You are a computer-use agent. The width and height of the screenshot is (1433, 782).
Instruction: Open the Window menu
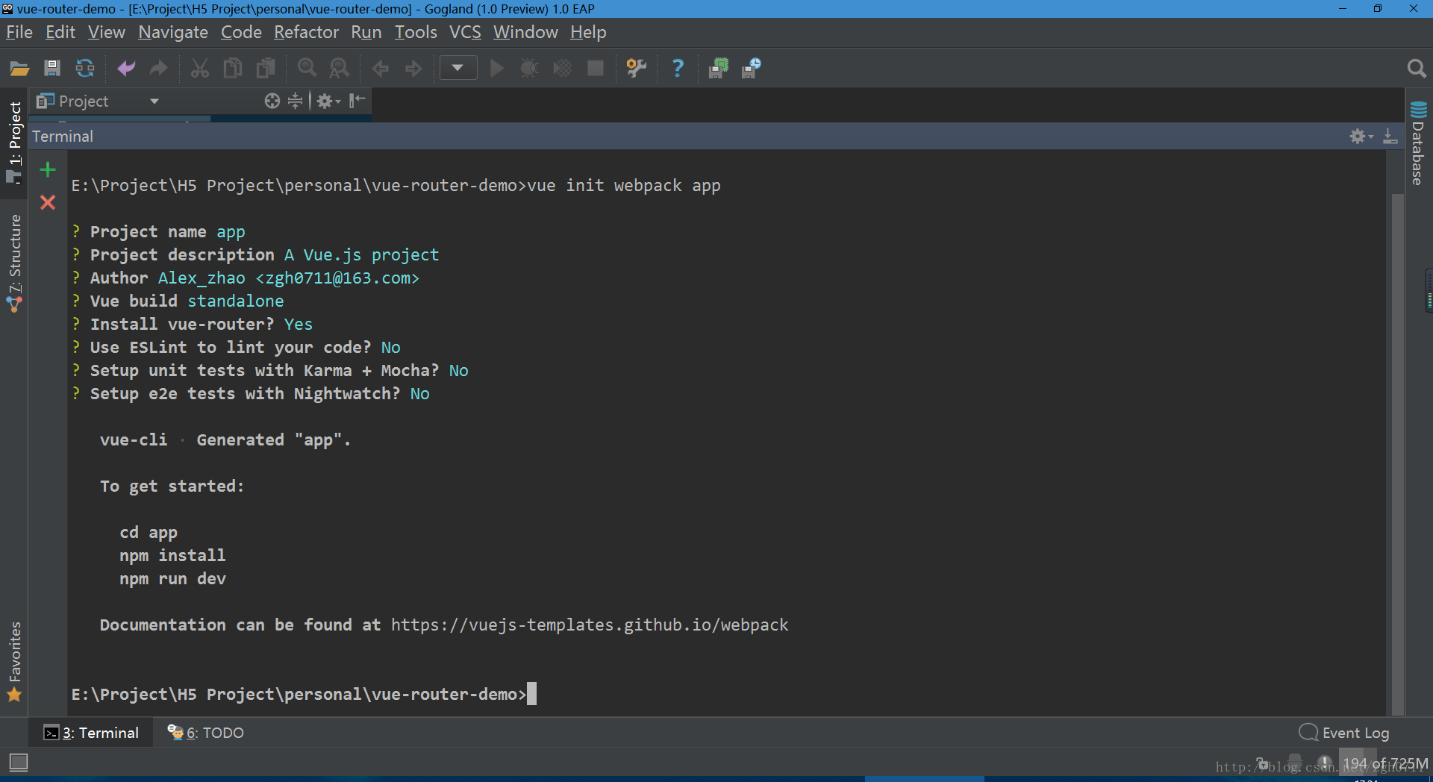[525, 32]
